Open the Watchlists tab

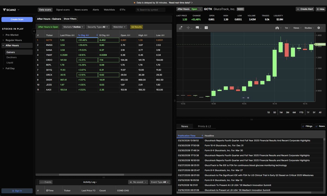coord(109,10)
